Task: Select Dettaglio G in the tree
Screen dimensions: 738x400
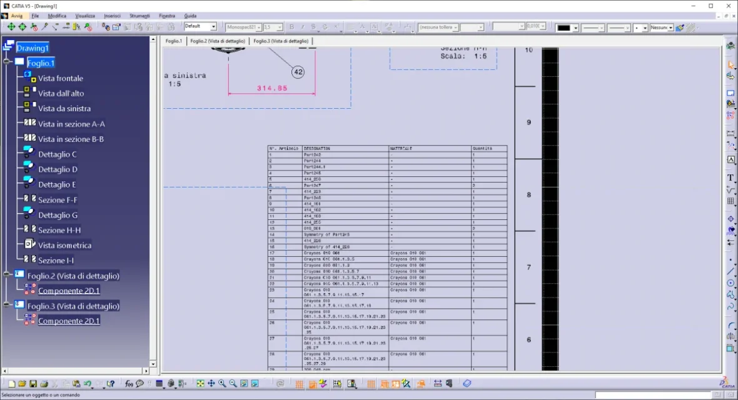Action: click(x=58, y=215)
